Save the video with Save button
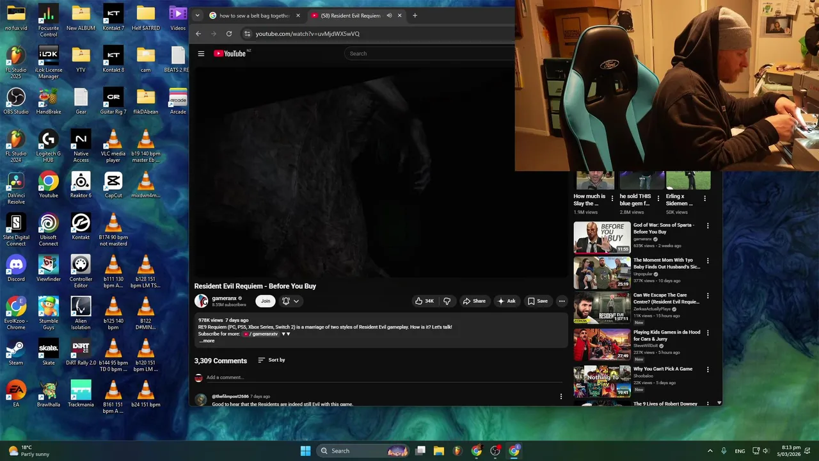Viewport: 819px width, 461px height. tap(537, 301)
